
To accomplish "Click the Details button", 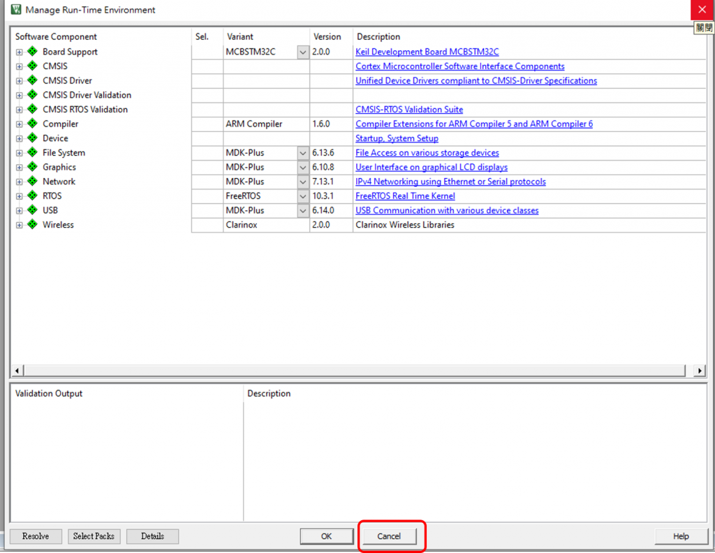I will click(x=152, y=536).
